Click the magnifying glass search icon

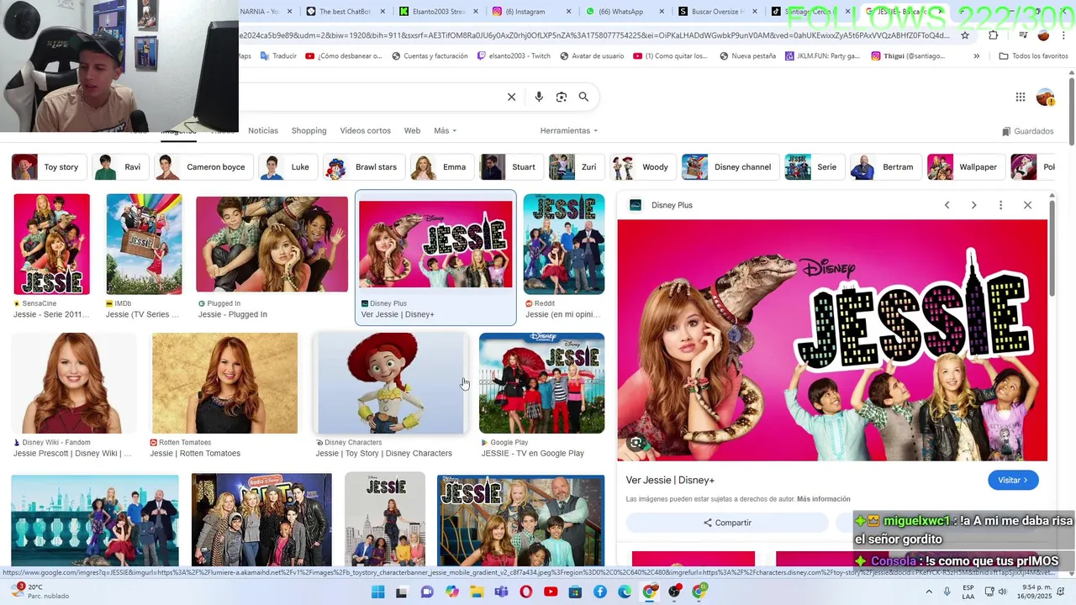(583, 97)
